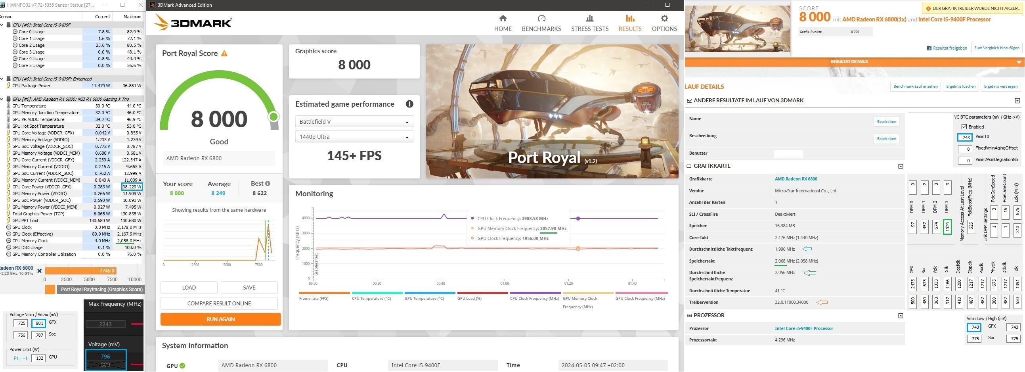Image resolution: width=1025 pixels, height=372 pixels.
Task: Collapse the CPU Intel Core i5-9400F sensor group
Action: pyautogui.click(x=2, y=25)
